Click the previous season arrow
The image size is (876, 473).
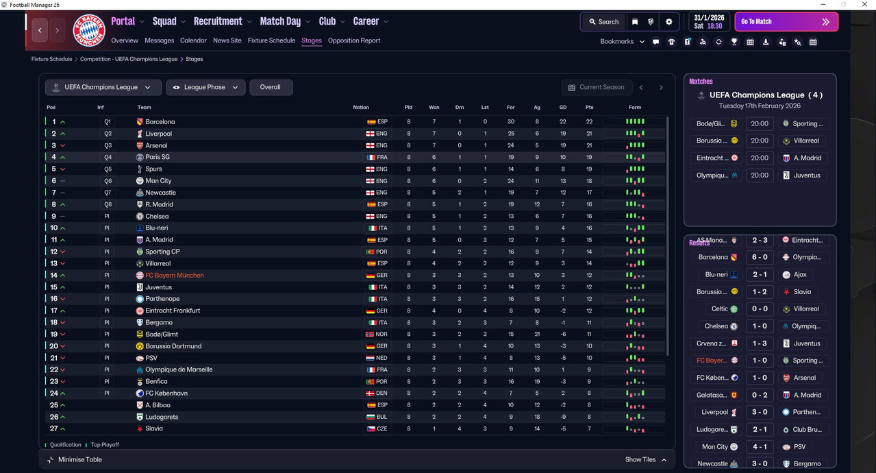click(x=641, y=88)
